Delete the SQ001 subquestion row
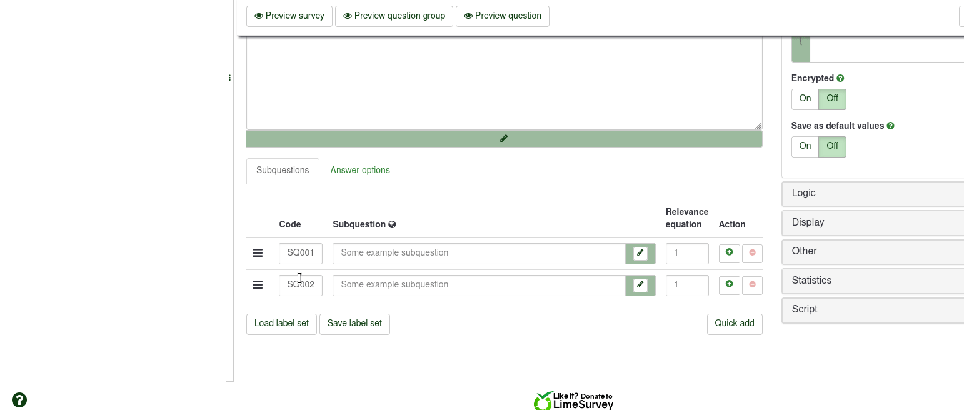 pyautogui.click(x=752, y=253)
